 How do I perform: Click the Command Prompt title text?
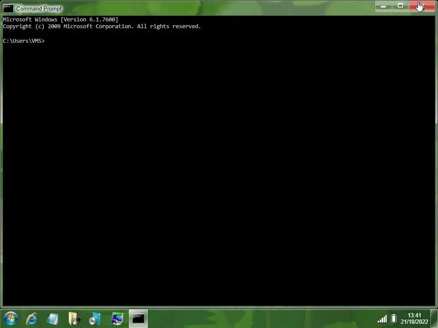[39, 9]
